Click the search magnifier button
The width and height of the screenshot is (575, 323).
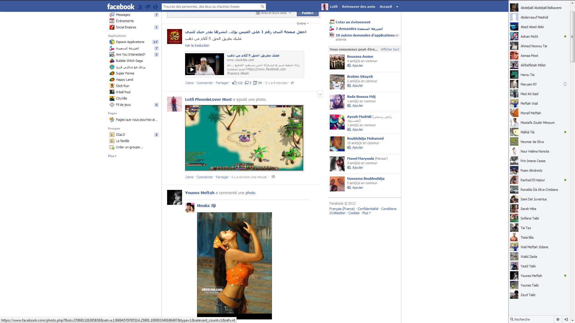[262, 7]
